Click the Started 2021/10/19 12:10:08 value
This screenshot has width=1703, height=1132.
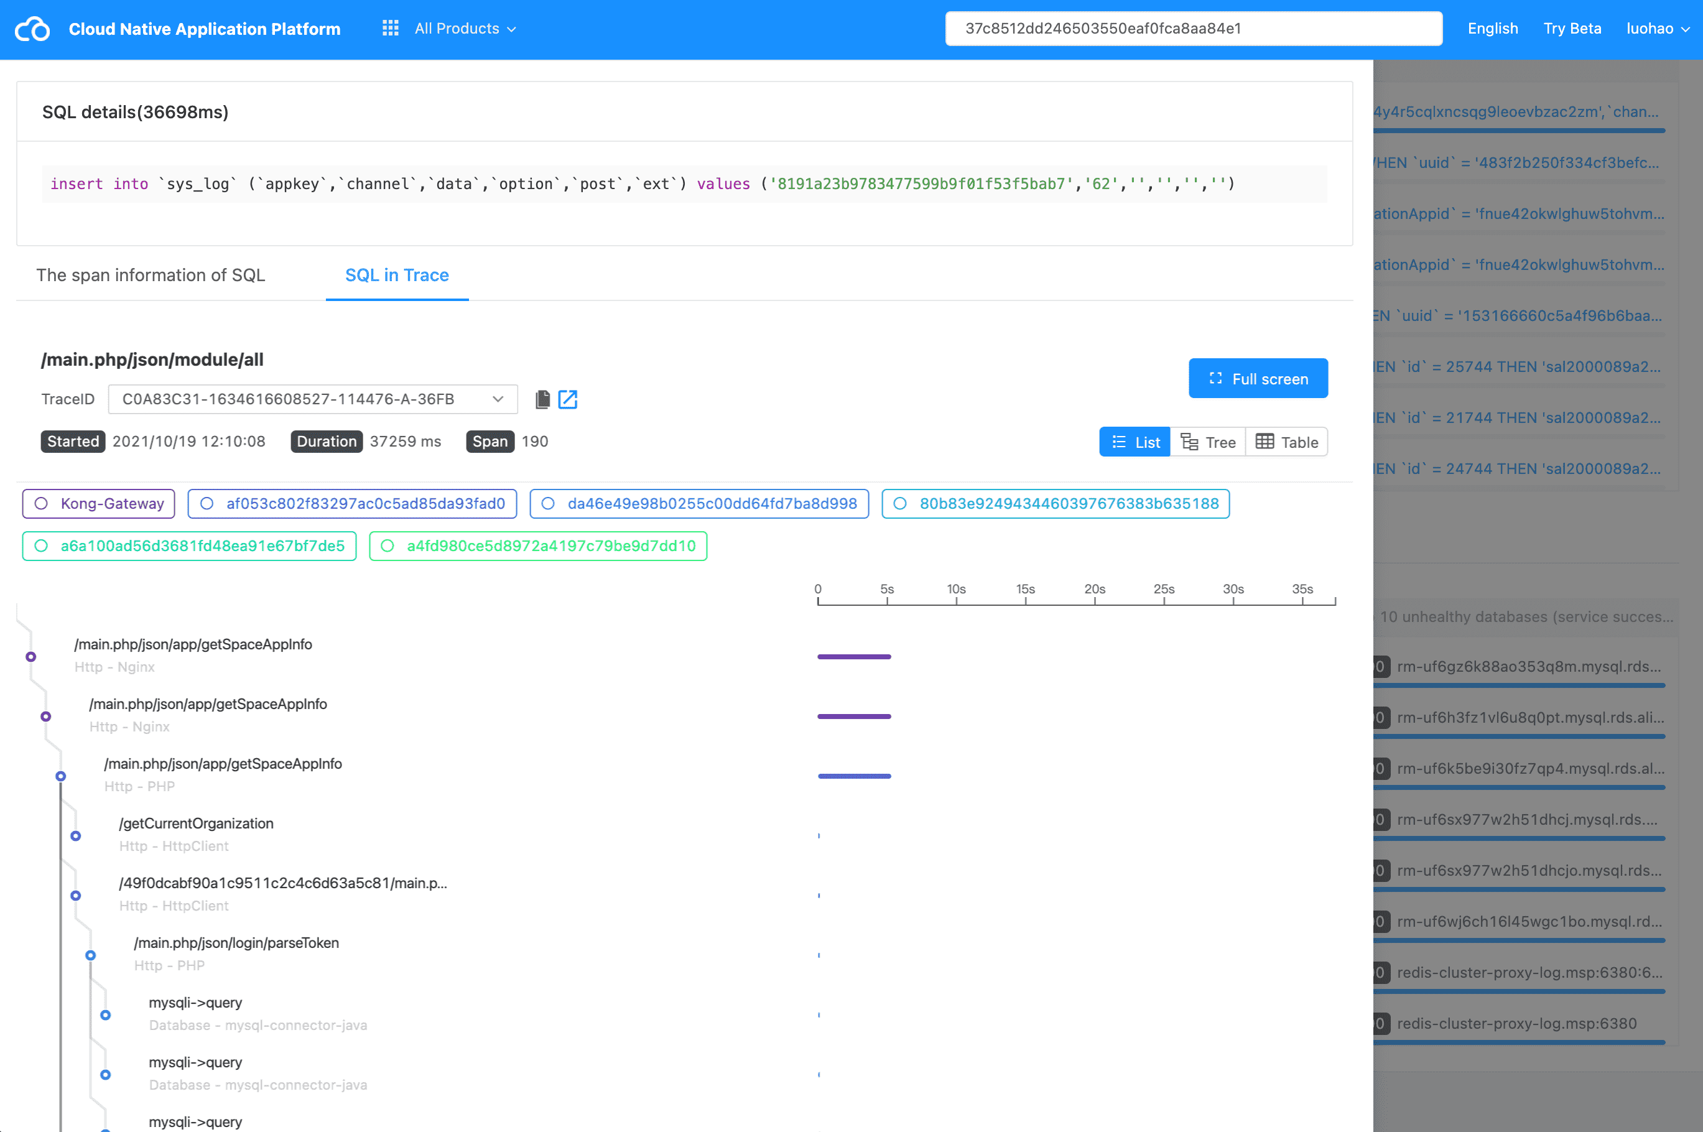point(189,442)
